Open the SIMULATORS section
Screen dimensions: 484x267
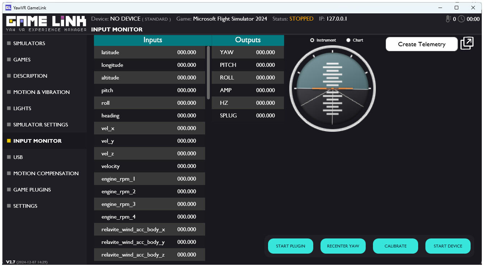coord(30,43)
